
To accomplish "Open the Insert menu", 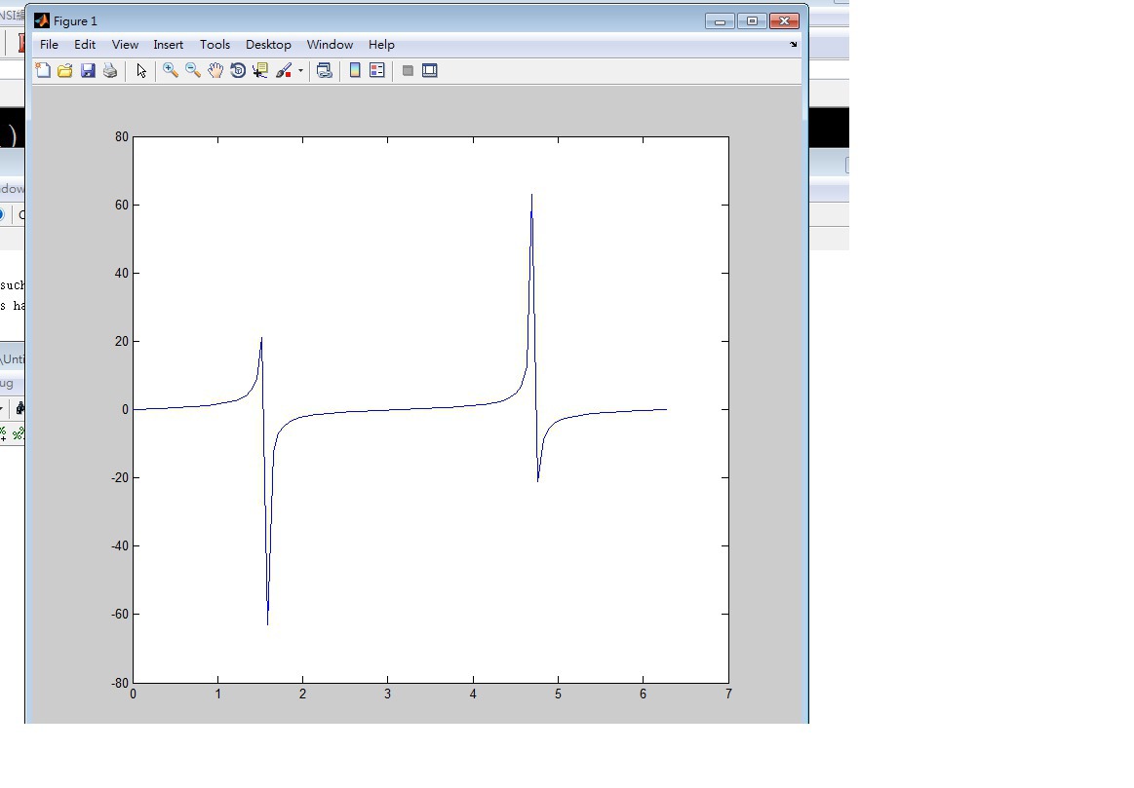I will tap(168, 45).
